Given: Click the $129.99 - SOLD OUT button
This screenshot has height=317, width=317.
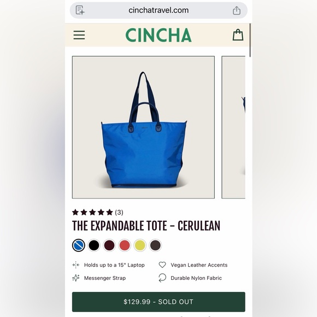Looking at the screenshot, I should (158, 302).
